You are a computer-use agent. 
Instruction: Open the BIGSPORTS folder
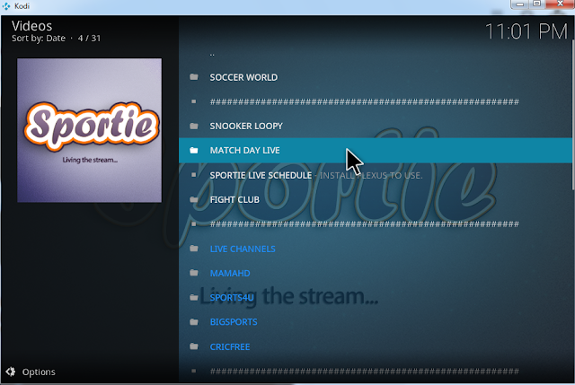tap(376, 322)
